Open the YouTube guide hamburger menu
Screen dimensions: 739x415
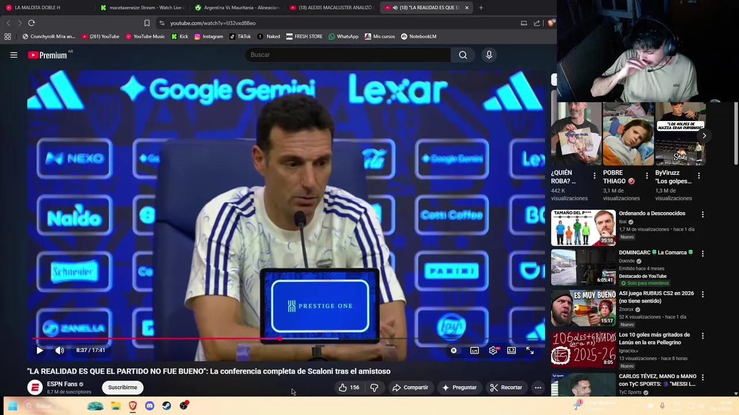click(x=14, y=55)
